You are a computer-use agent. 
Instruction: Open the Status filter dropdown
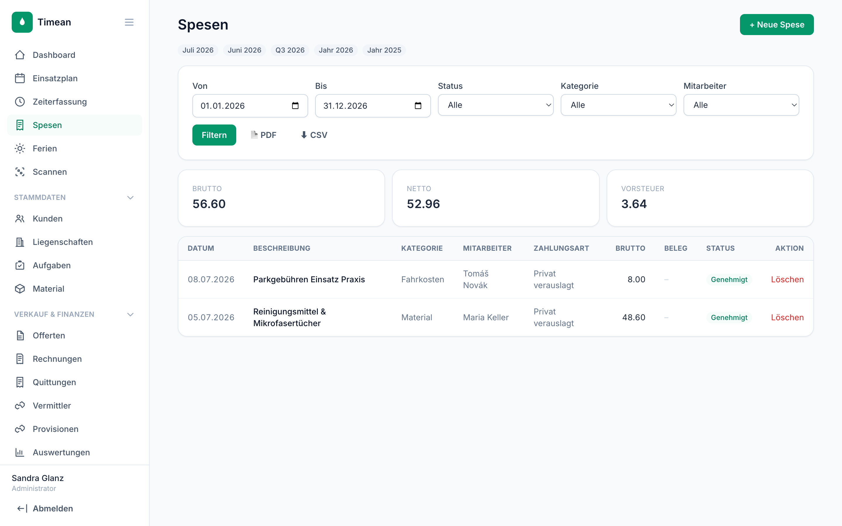[496, 105]
